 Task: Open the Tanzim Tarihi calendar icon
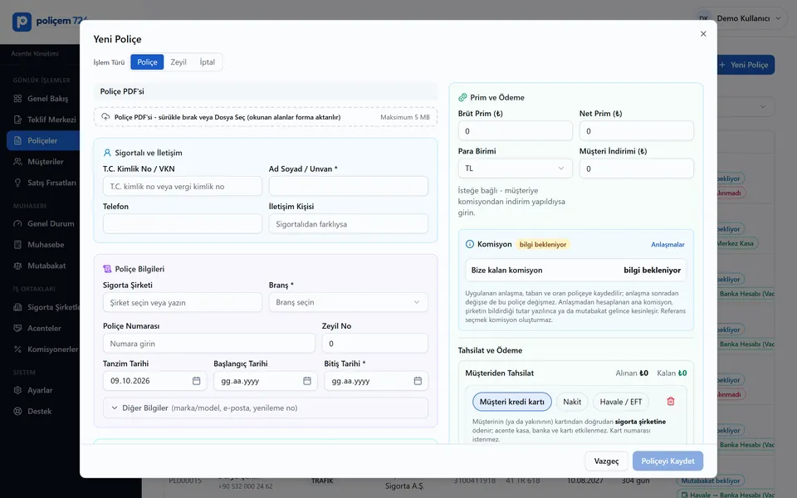(196, 381)
